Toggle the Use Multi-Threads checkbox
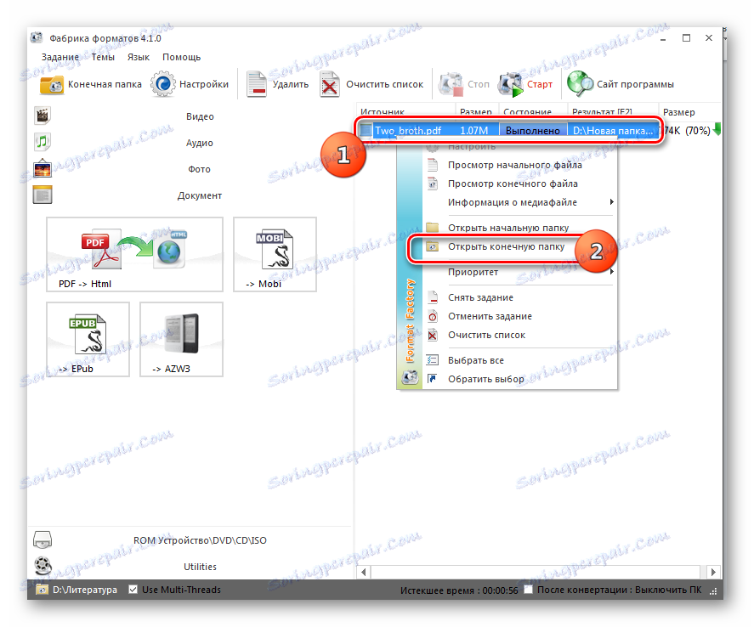This screenshot has width=754, height=627. [133, 590]
